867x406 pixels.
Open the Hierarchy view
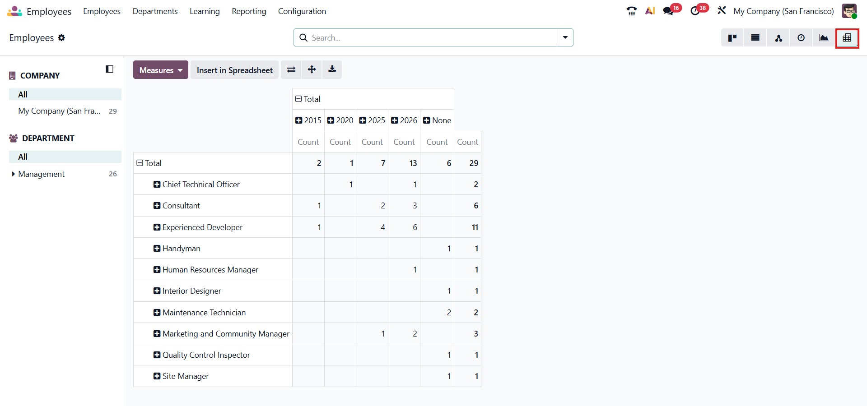coord(778,38)
